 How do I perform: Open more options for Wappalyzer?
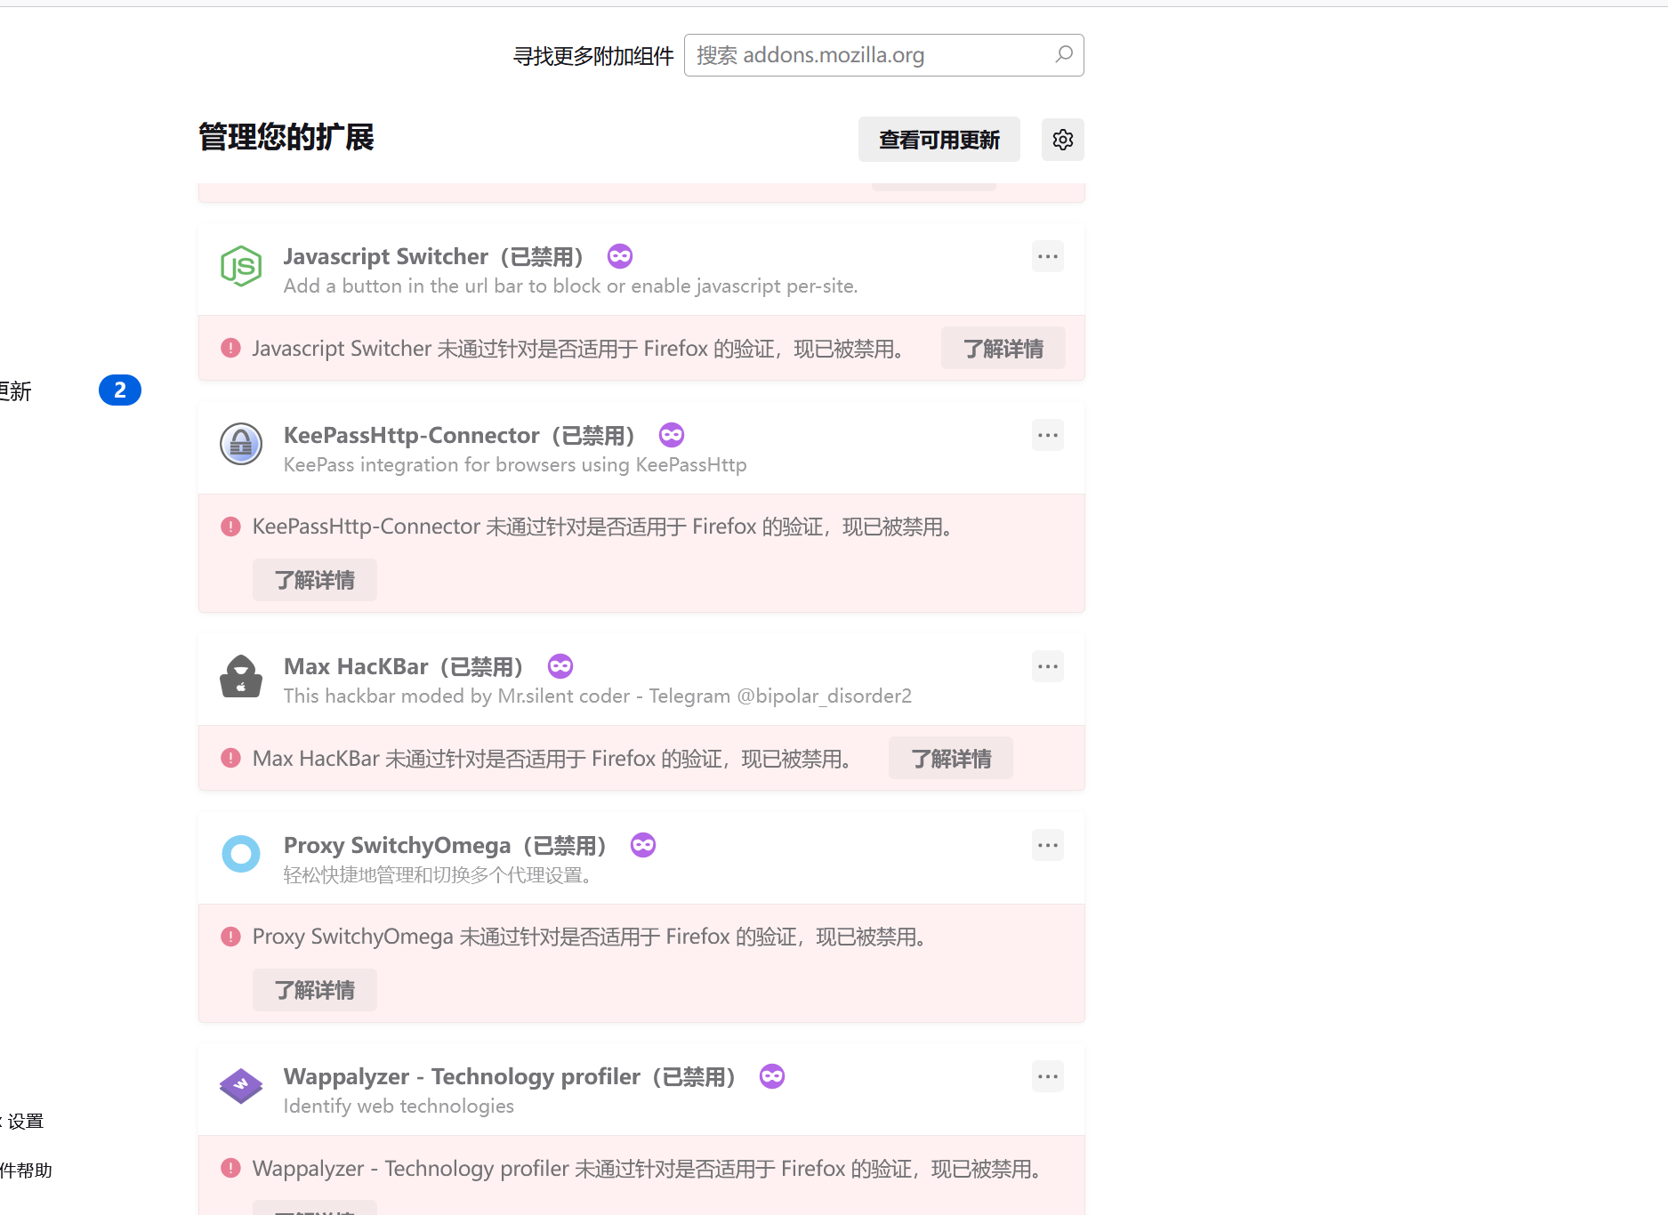[x=1048, y=1076]
